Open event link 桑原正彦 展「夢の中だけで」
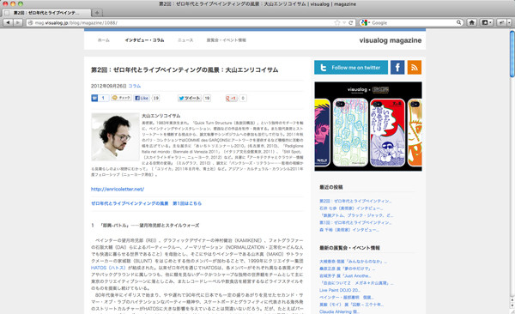Image resolution: width=515 pixels, height=314 pixels. pos(347,269)
